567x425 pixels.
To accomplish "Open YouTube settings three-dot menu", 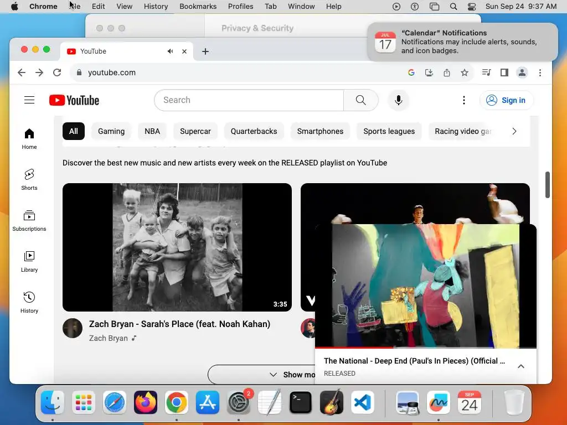I will click(464, 100).
